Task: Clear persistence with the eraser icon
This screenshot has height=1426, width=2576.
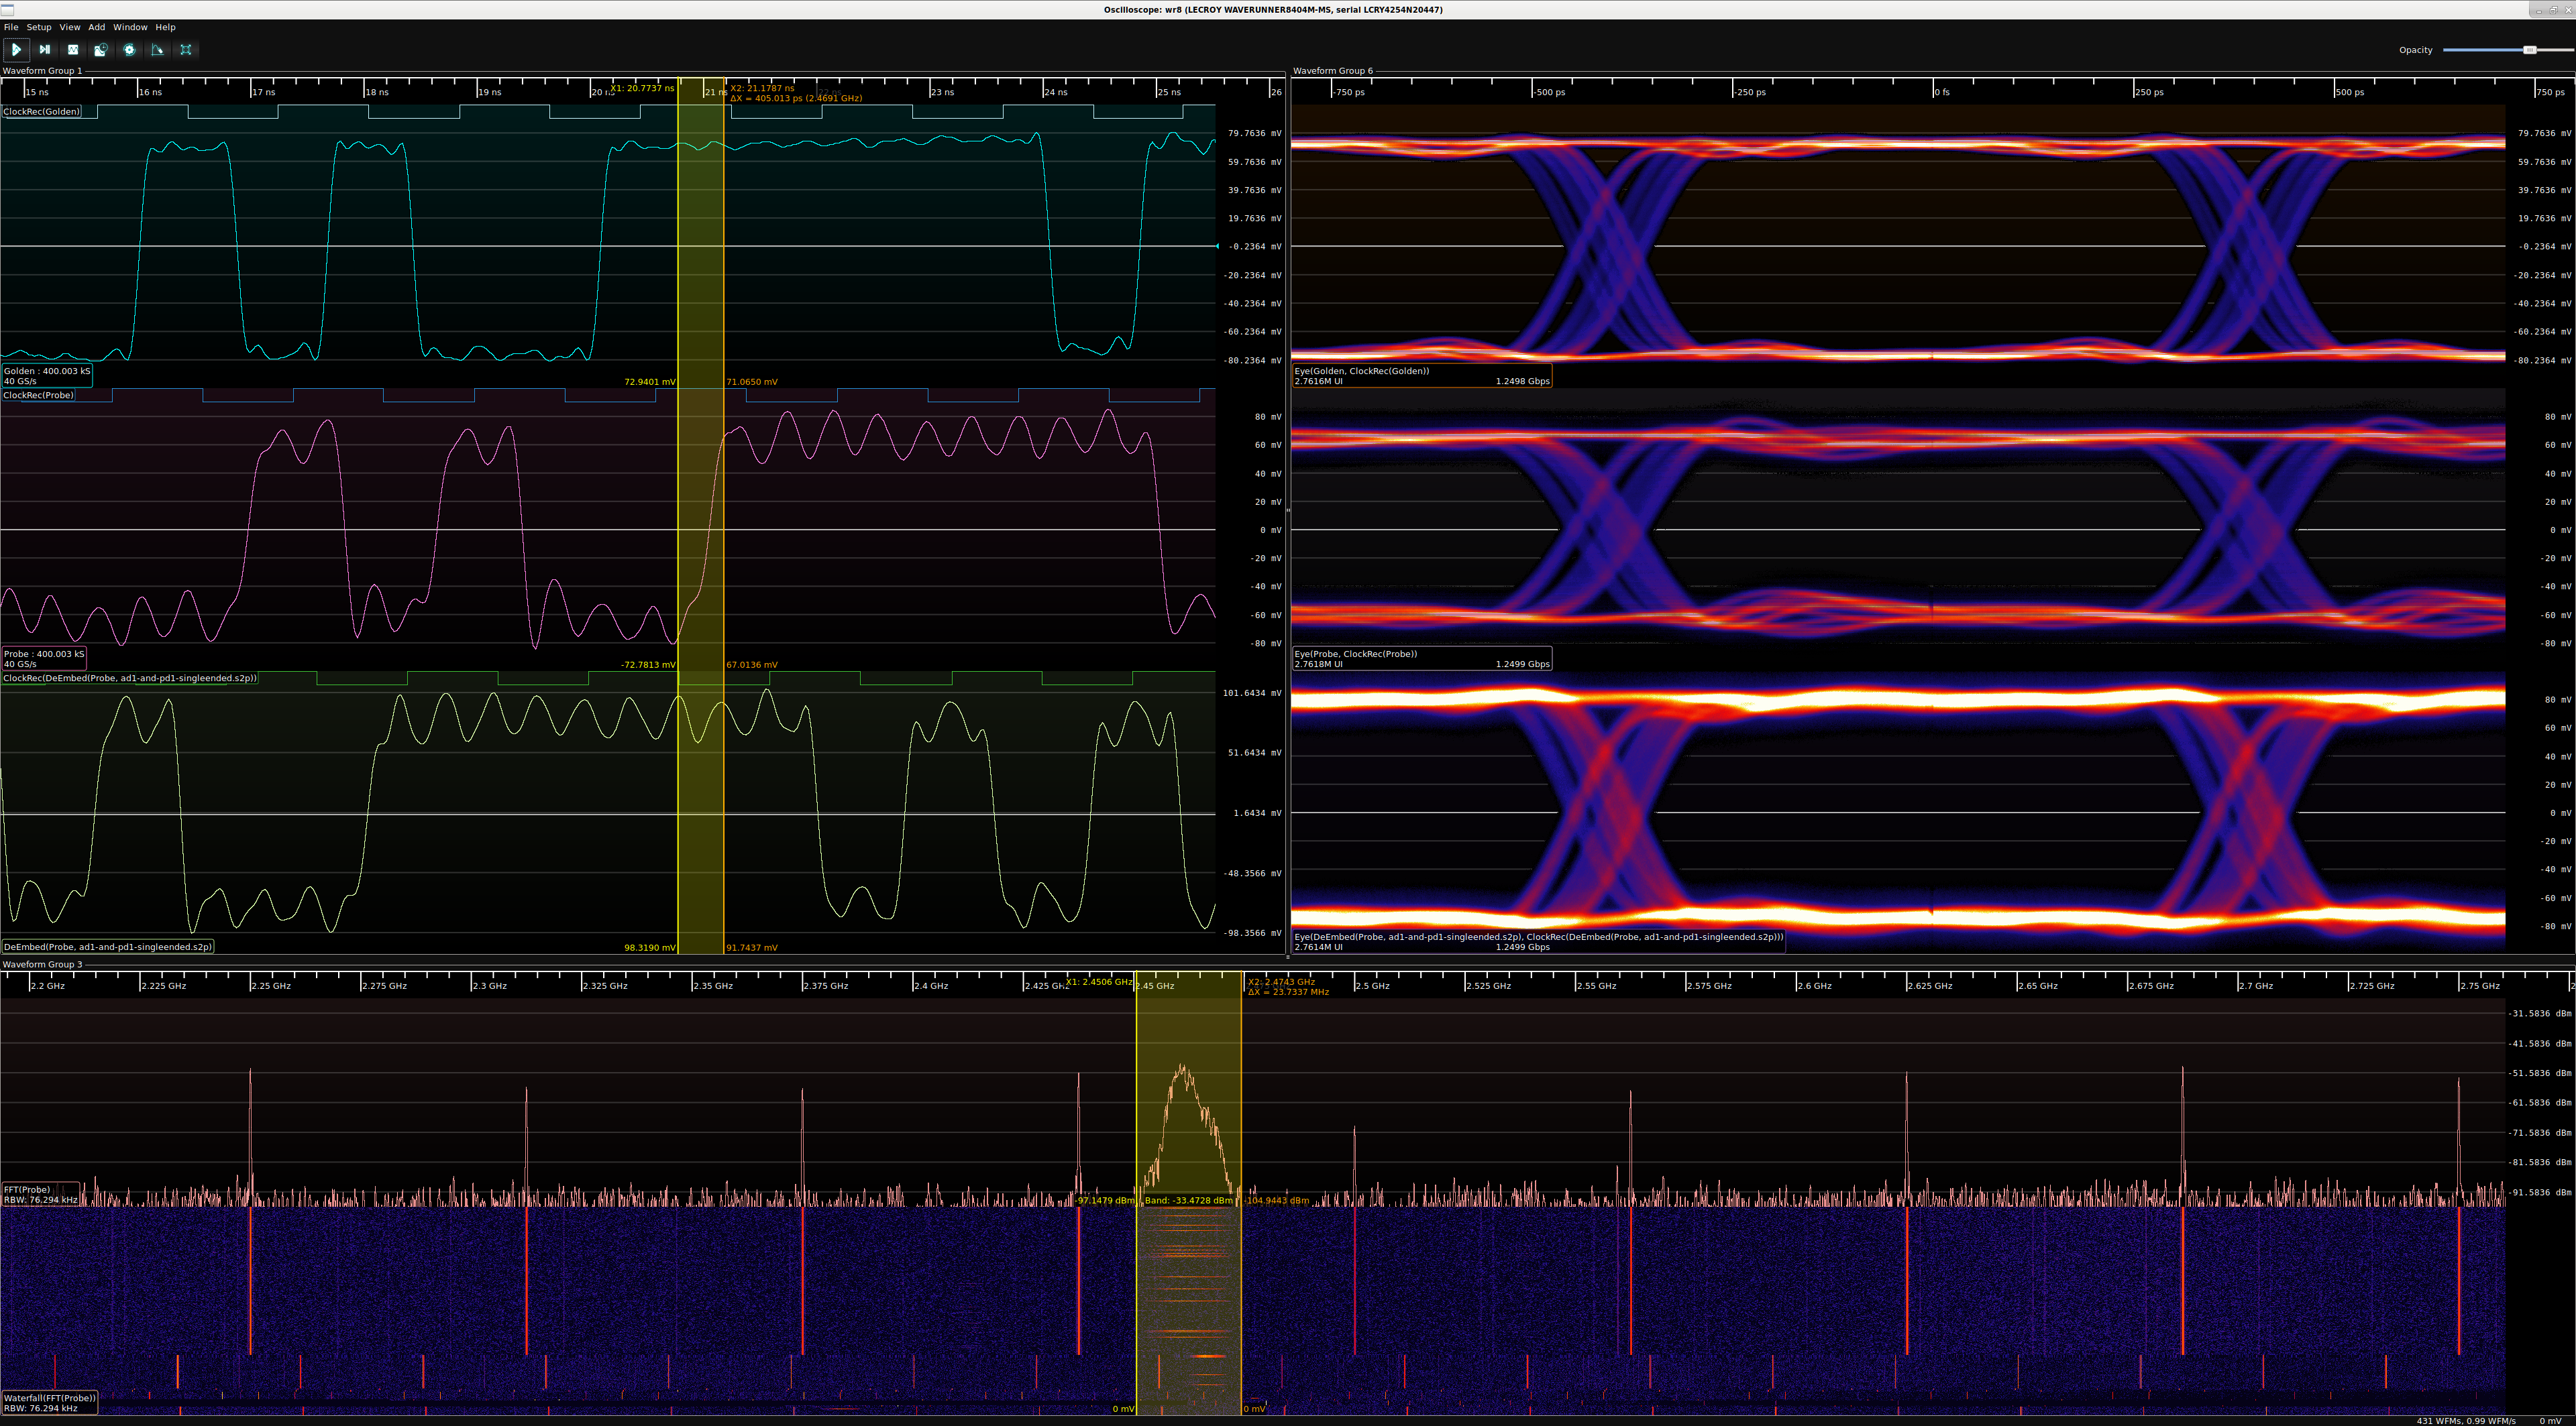Action: tap(157, 49)
